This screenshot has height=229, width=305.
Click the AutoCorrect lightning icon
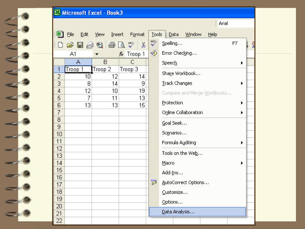coord(154,182)
